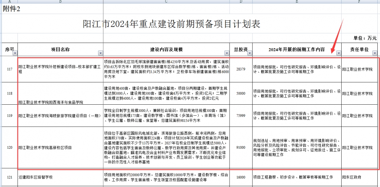Select the title 阳江市2024年重点建设前期预备项目计划表
The image size is (380, 187).
point(171,24)
